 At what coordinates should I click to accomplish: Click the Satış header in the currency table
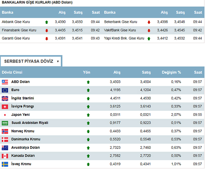click(146, 73)
